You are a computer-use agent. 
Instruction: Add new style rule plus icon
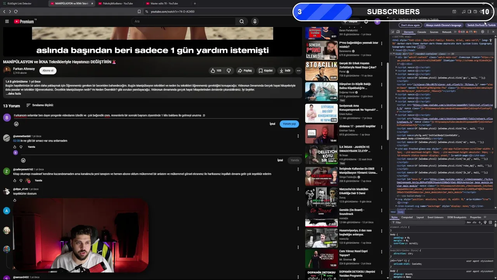[480, 222]
